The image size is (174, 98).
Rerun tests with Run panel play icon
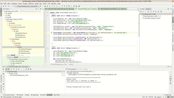[x=4, y=69]
